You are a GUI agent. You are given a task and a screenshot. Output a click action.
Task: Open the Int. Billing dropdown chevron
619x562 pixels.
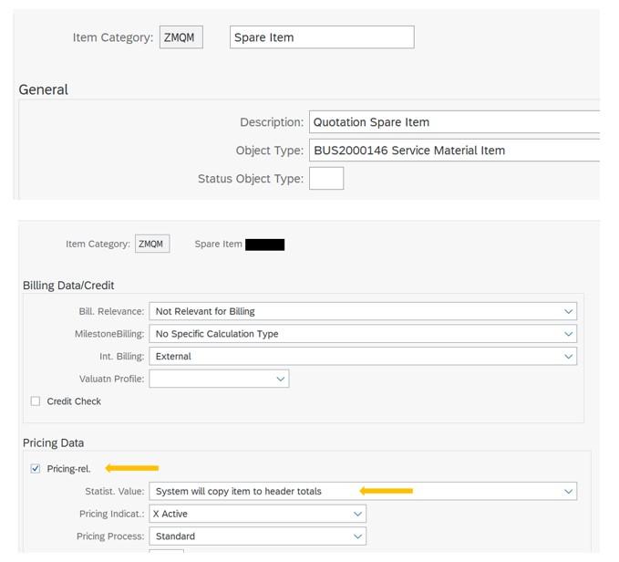[x=568, y=356]
